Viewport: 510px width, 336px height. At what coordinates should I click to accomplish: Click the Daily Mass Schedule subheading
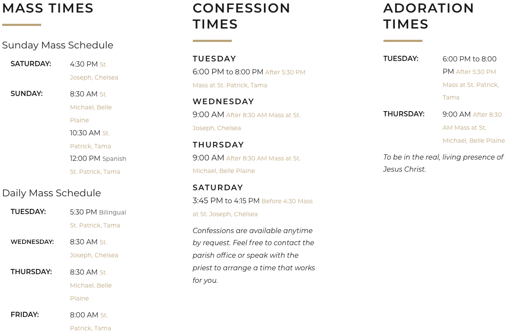pos(52,193)
